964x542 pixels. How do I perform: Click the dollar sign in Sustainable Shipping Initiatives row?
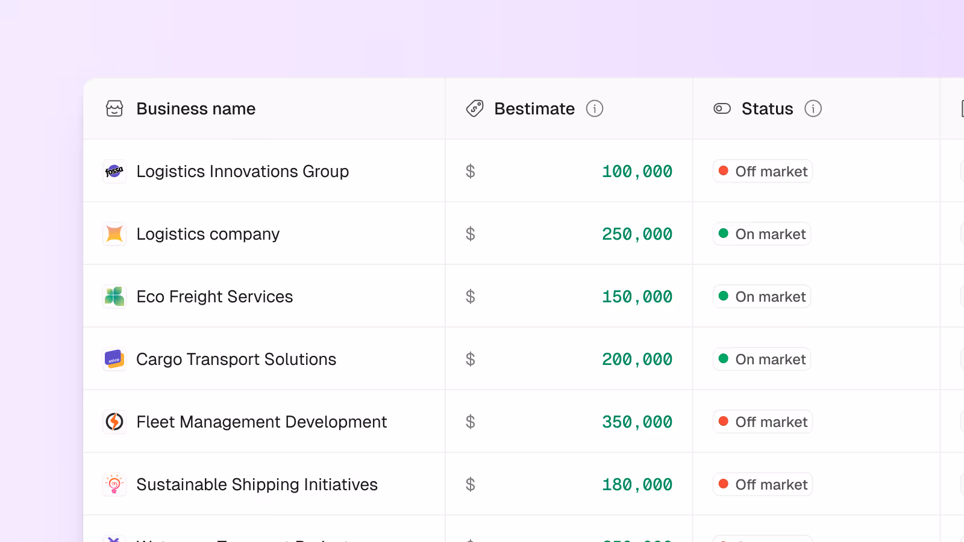pyautogui.click(x=471, y=484)
